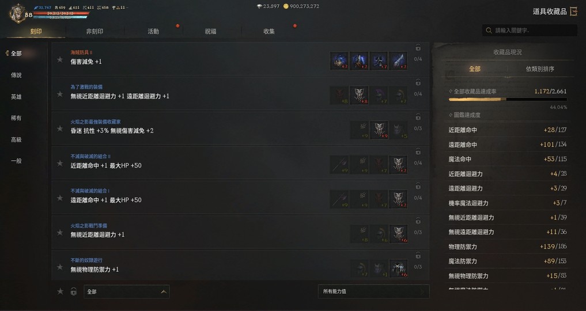Click the bottom favorites star filter
This screenshot has width=586, height=311.
pyautogui.click(x=60, y=291)
